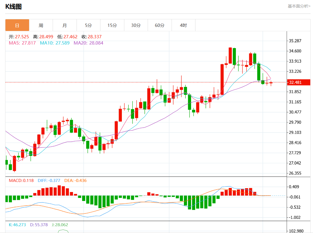This screenshot has width=313, height=233.
Task: Click the 低: 27.462 low price
Action: click(67, 37)
